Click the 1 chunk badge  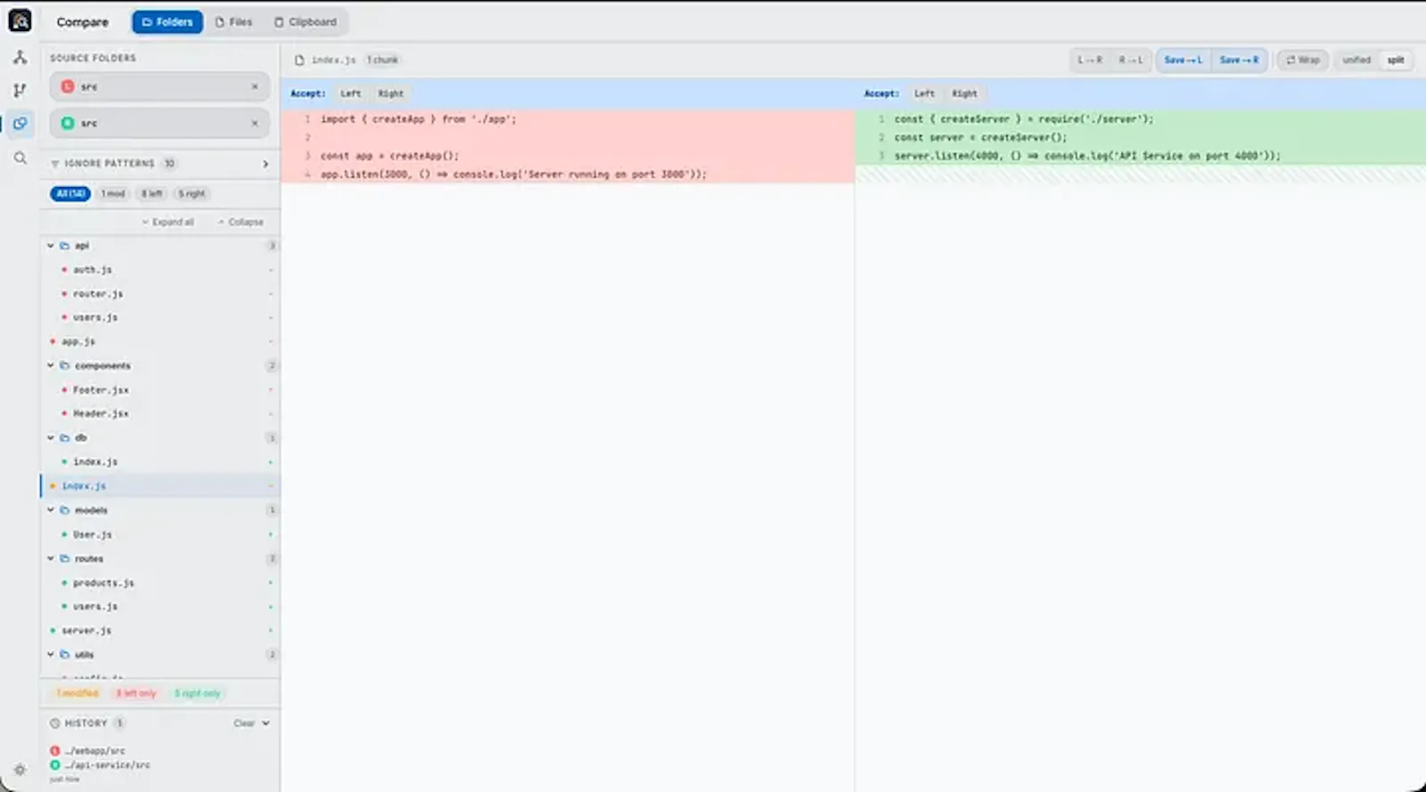383,60
